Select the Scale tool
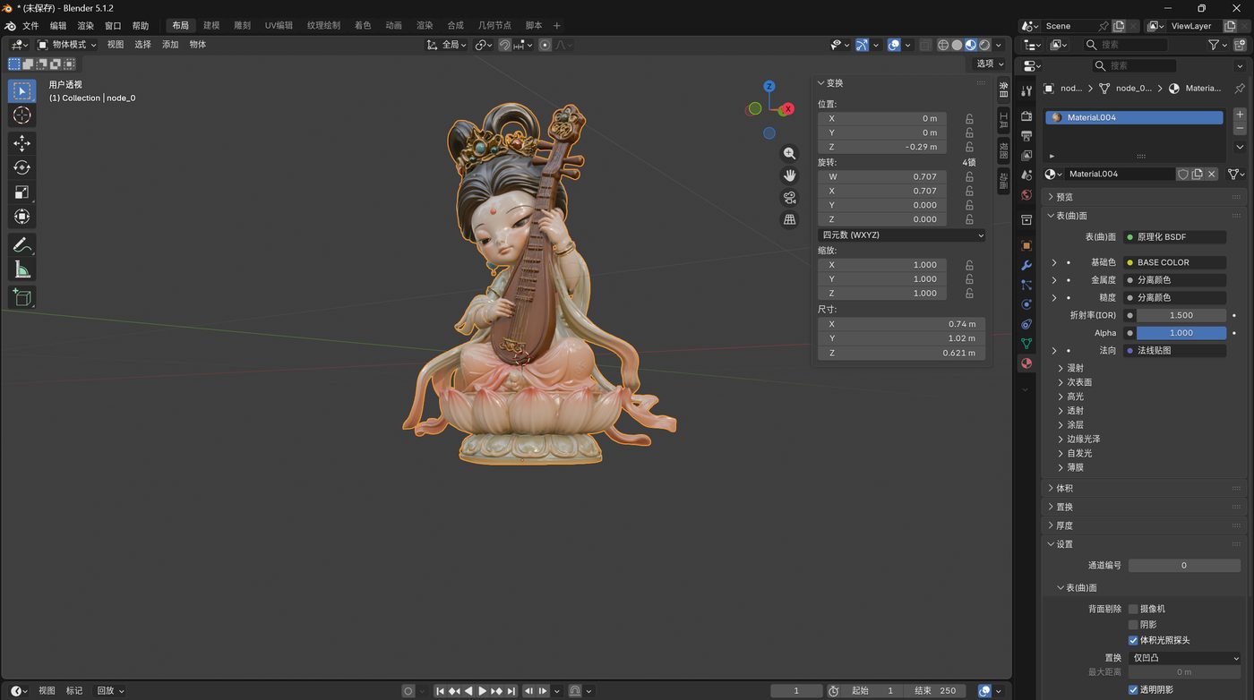Screen dimensions: 1254x700 click(22, 192)
